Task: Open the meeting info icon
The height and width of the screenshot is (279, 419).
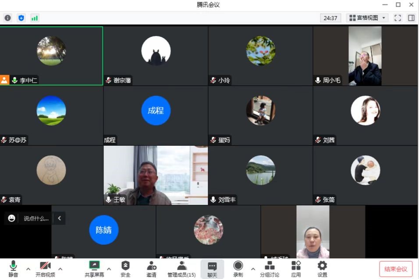Action: pyautogui.click(x=7, y=18)
